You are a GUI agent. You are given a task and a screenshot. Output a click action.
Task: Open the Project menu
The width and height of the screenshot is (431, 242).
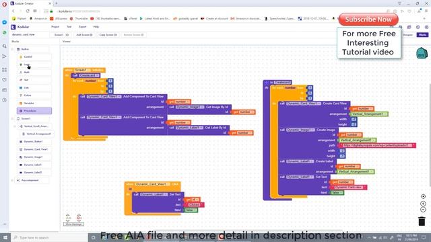pos(55,27)
